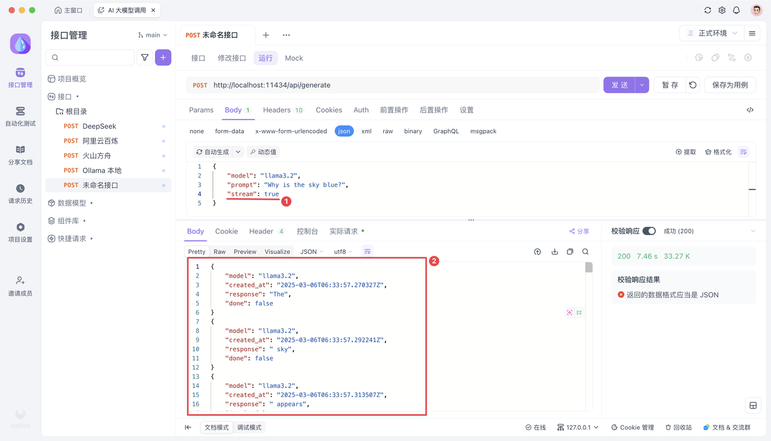Viewport: 771px width, 441px height.
Task: Expand the 快捷请求 tree node
Action: [x=92, y=239]
